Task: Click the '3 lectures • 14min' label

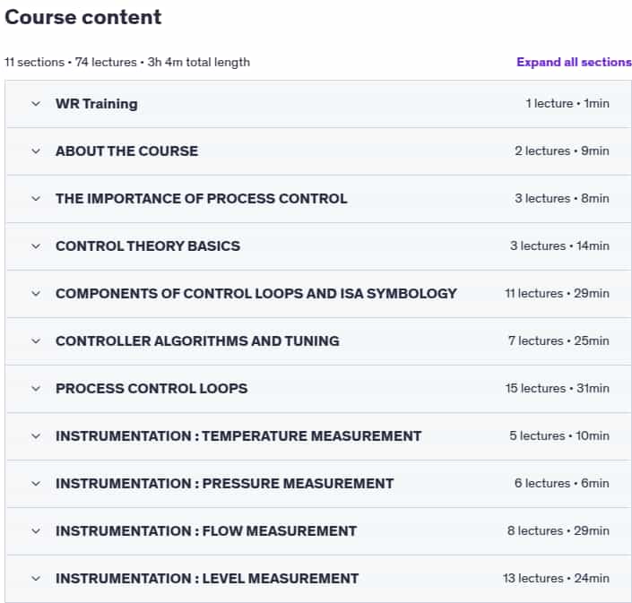Action: coord(560,246)
